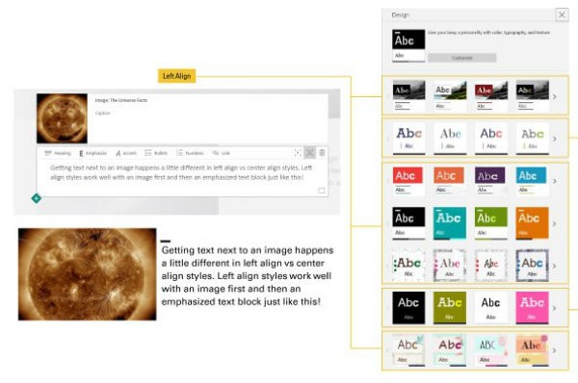Select the purple Abc design swatch

490,181
